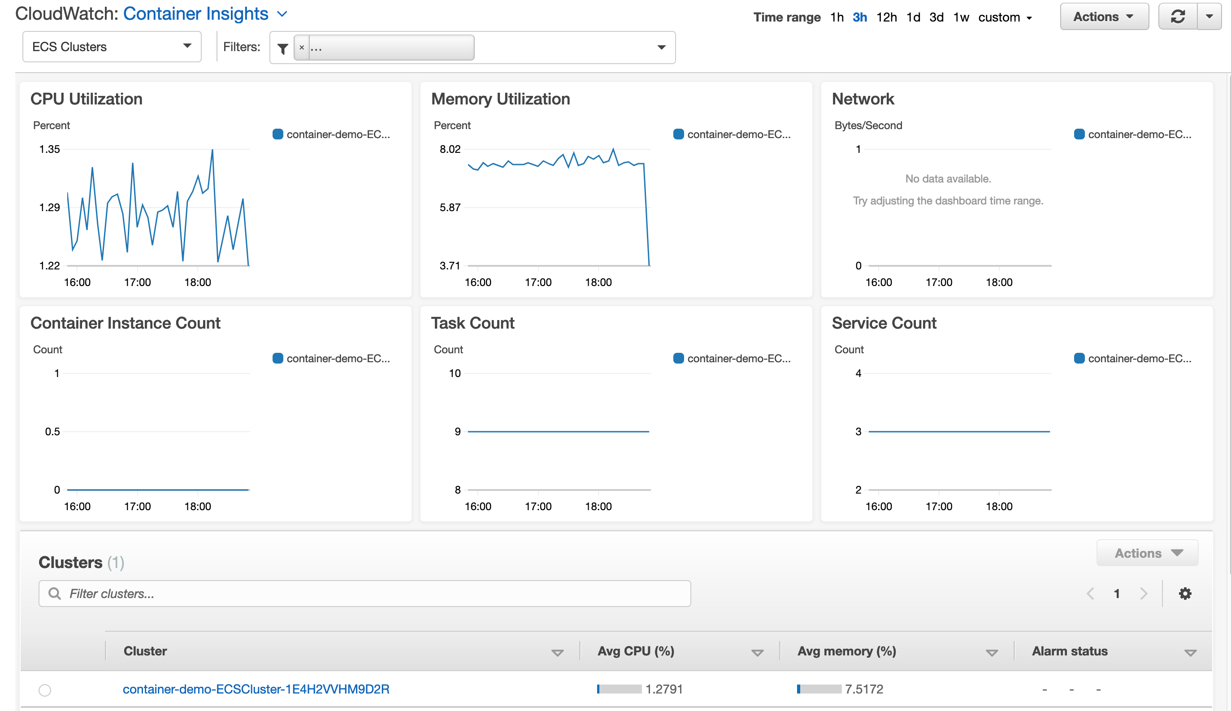Select 1h time range
1231x711 pixels.
pyautogui.click(x=837, y=17)
